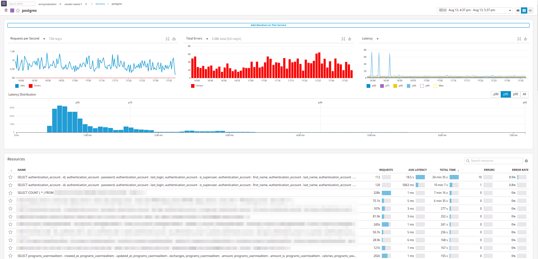Click Add Monitors to This Service

coord(268,25)
